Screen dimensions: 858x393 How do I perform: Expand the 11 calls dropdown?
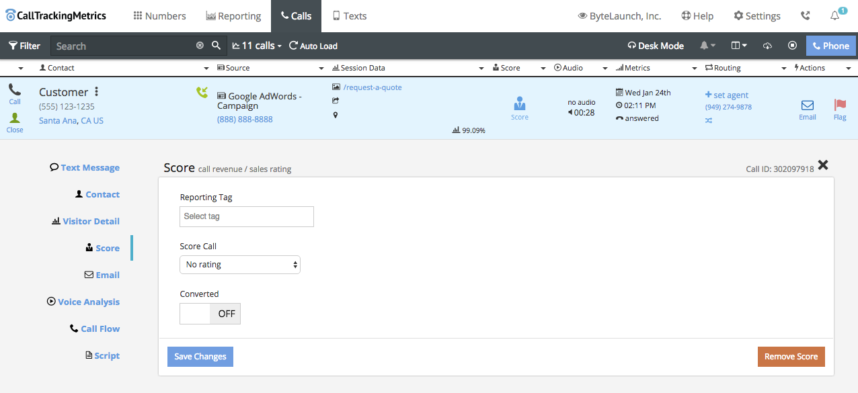click(257, 46)
